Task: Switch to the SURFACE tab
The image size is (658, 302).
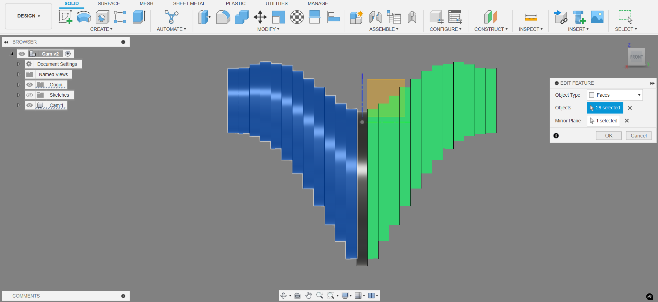Action: (109, 3)
